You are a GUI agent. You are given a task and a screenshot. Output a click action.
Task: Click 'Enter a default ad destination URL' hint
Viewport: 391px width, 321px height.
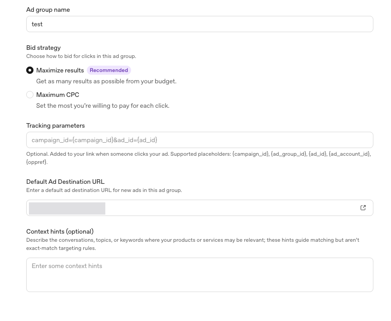pos(104,190)
